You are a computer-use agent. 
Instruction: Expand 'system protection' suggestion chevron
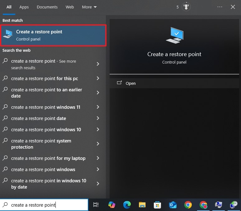pyautogui.click(x=98, y=144)
